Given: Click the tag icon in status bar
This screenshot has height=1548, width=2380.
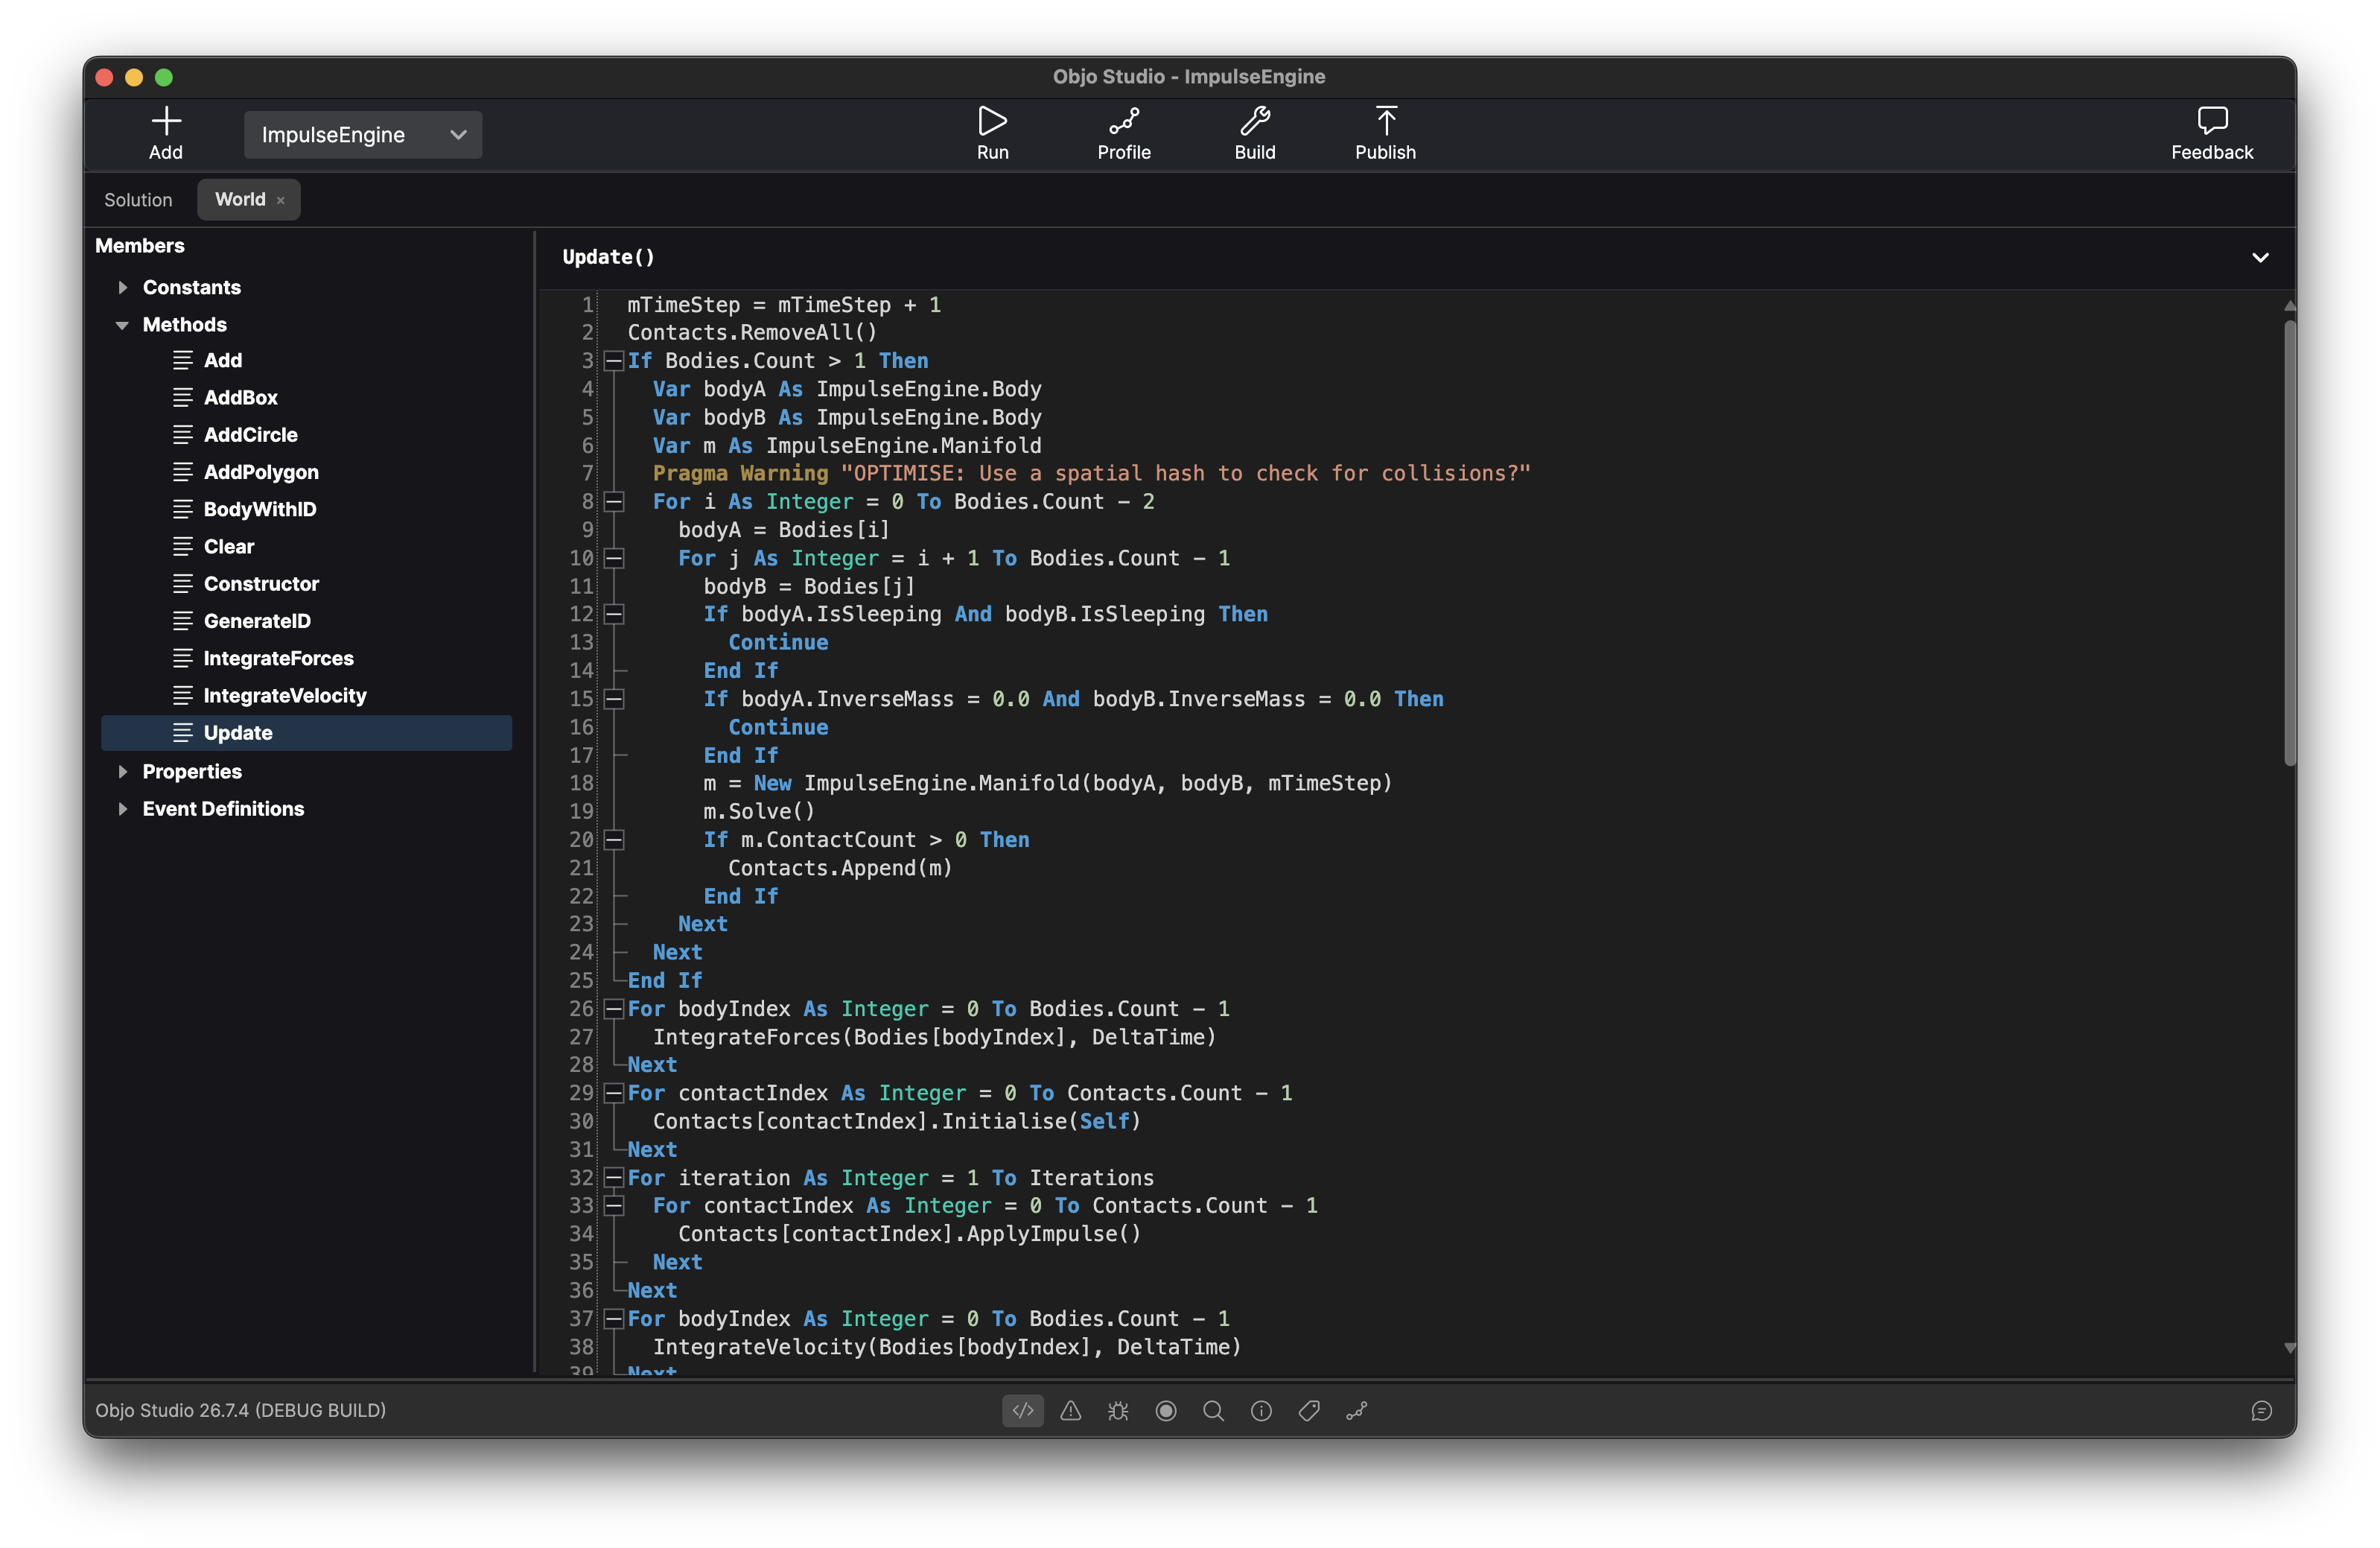Looking at the screenshot, I should pos(1309,1410).
